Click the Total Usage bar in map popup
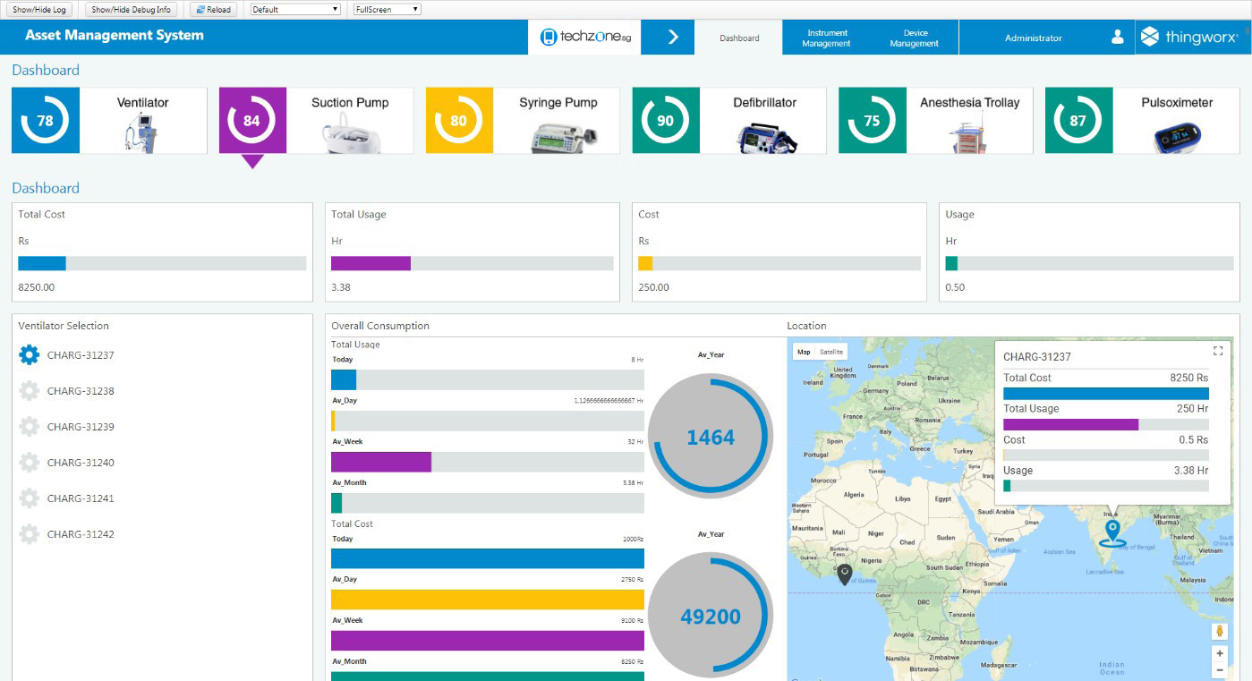Viewport: 1252px width, 681px height. (1106, 424)
